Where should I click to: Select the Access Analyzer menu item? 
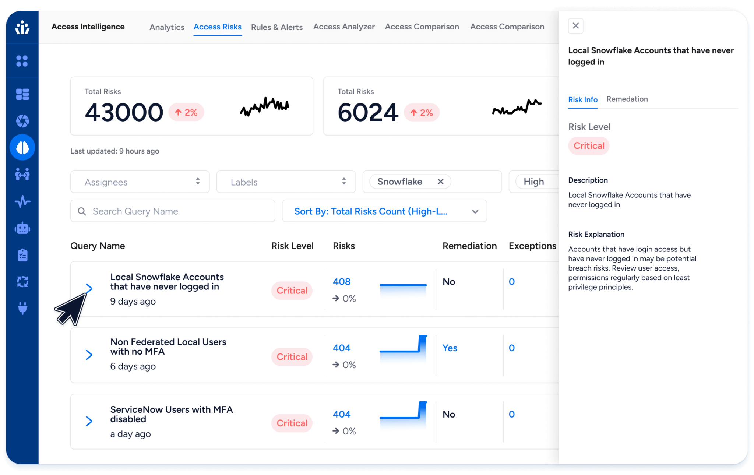click(x=343, y=27)
